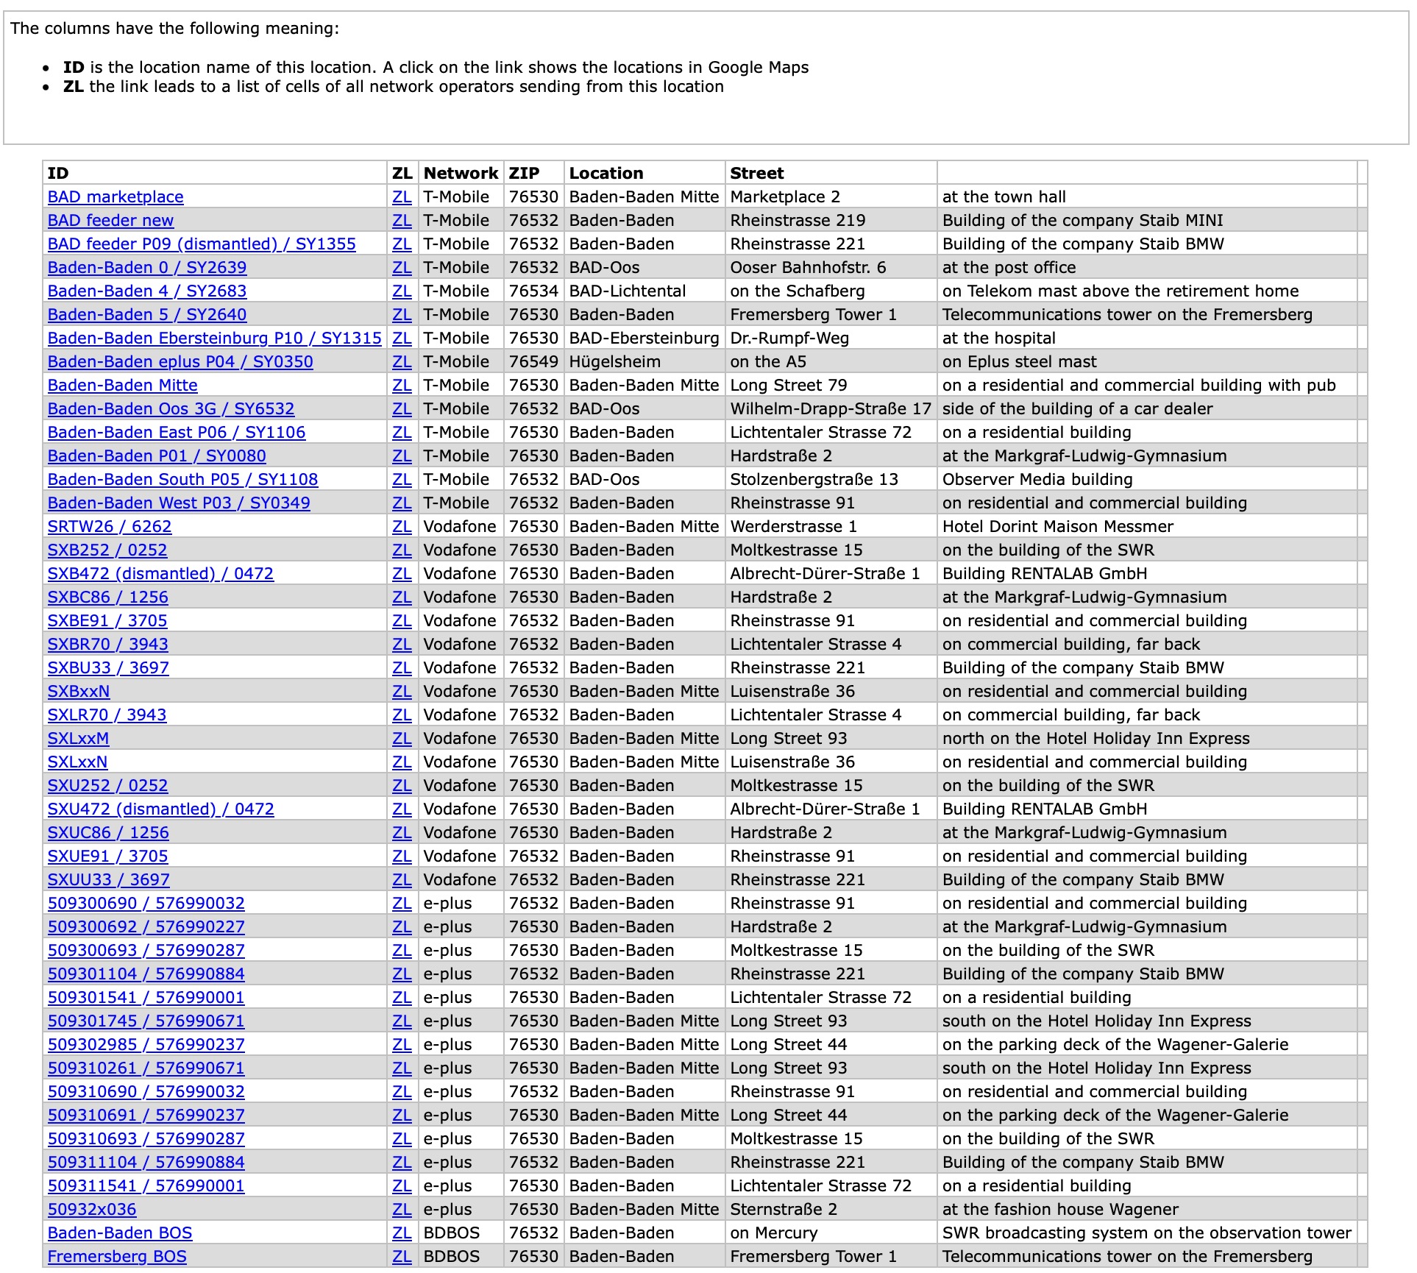Open the SXLxxM location link
The image size is (1417, 1273).
[x=79, y=738]
